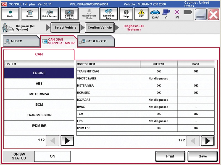
Task: Select the CAN DIAG SUPPORT MNTR tab
Action: point(59,41)
